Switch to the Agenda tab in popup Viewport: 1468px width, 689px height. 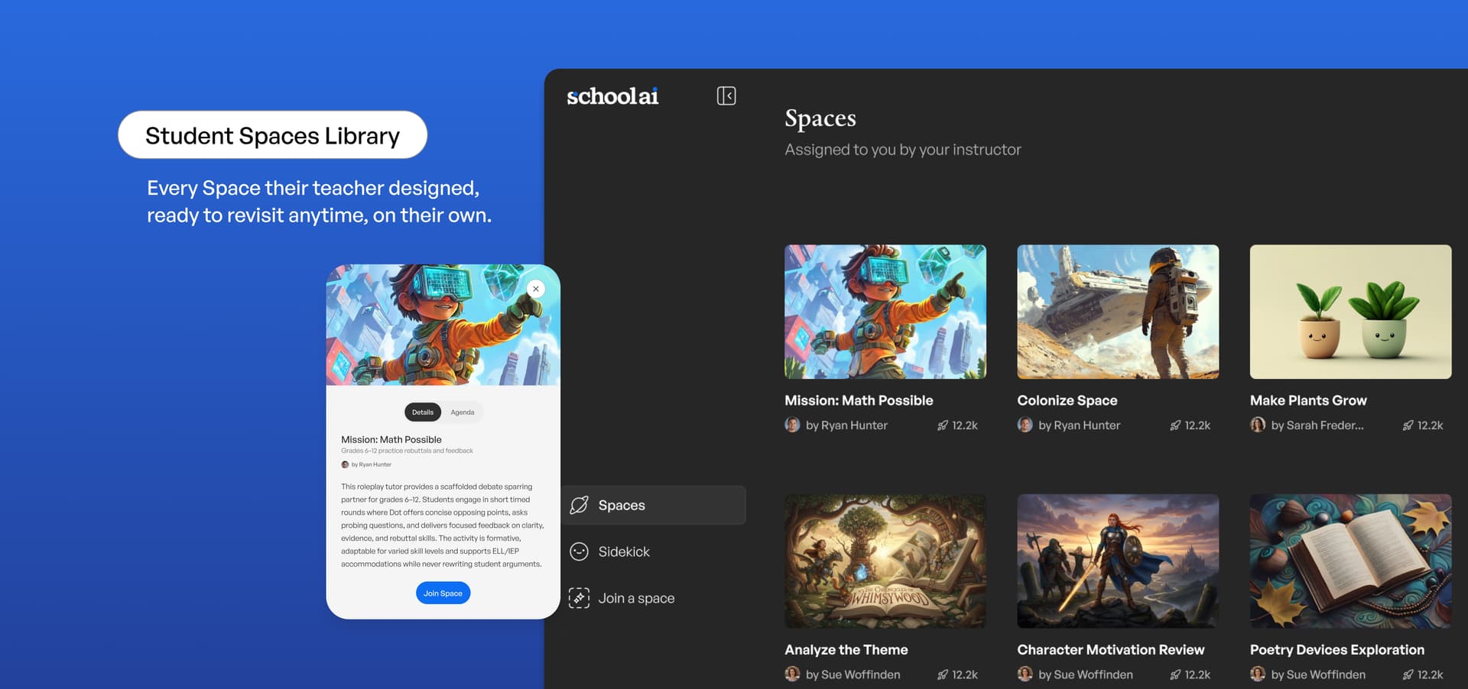tap(463, 412)
